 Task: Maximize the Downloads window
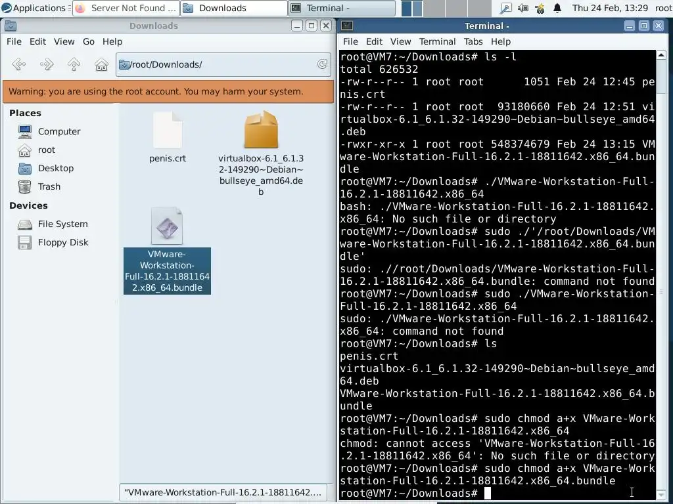312,26
